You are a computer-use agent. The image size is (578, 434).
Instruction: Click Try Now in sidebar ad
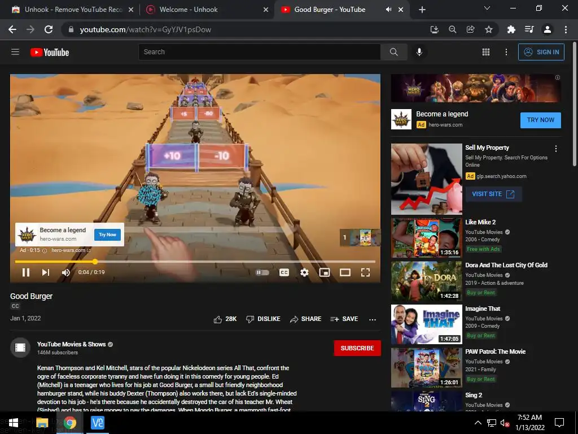pyautogui.click(x=540, y=120)
